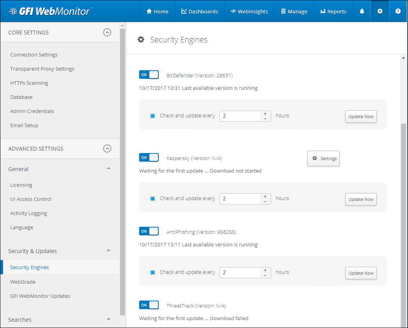Open the Reports tab
This screenshot has width=408, height=328.
click(x=333, y=11)
